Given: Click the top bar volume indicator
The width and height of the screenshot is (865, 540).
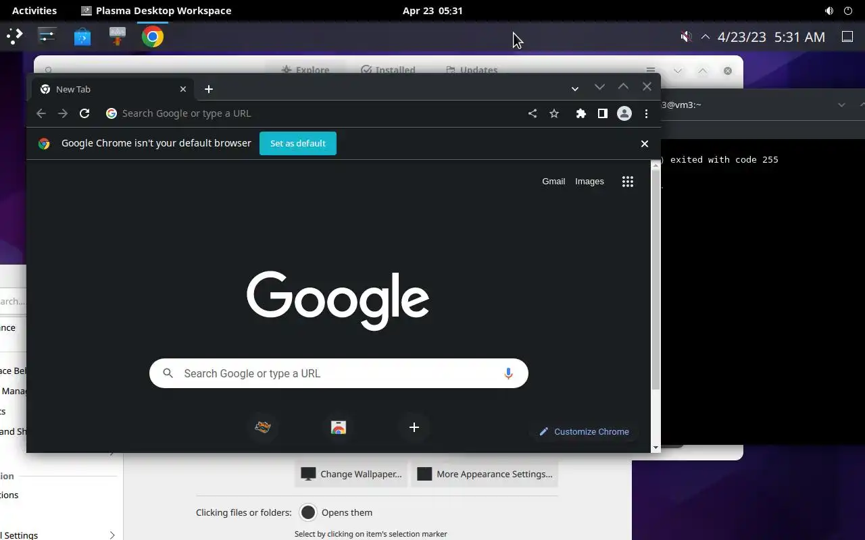Looking at the screenshot, I should (x=829, y=11).
